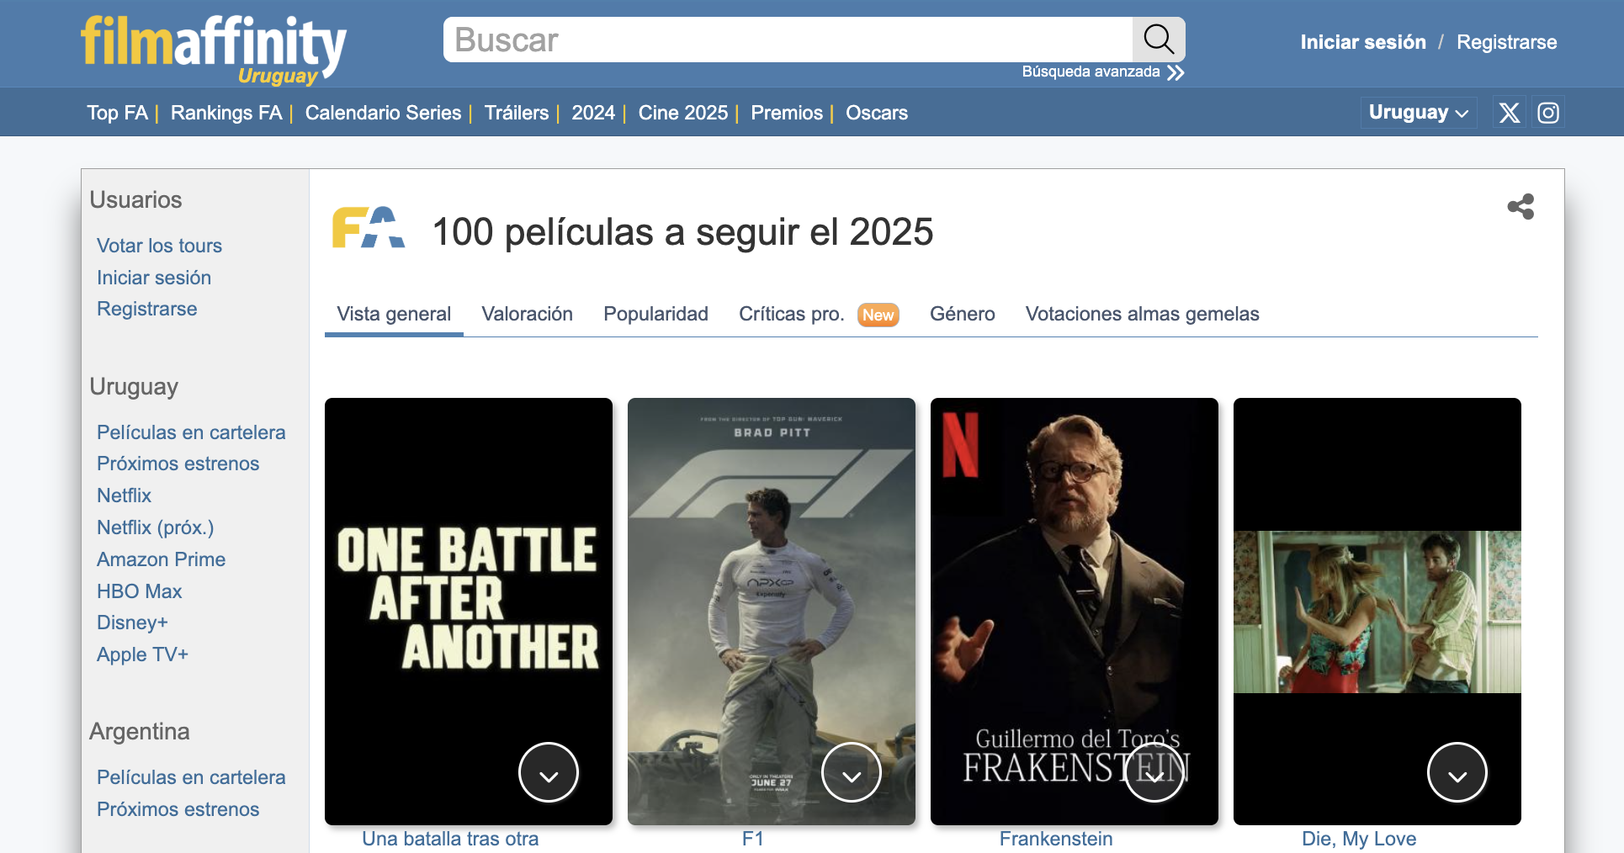Switch to the Vista general tab
Screen dimensions: 1624x853
click(x=394, y=314)
